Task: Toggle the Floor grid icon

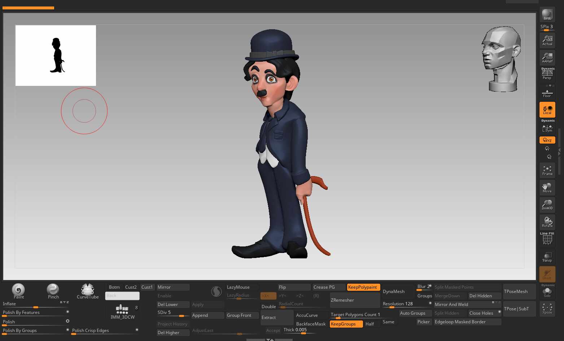Action: [547, 92]
